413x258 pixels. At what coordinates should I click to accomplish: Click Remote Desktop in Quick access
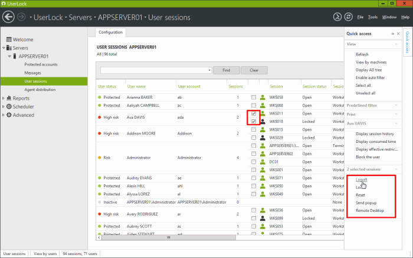[x=370, y=210]
